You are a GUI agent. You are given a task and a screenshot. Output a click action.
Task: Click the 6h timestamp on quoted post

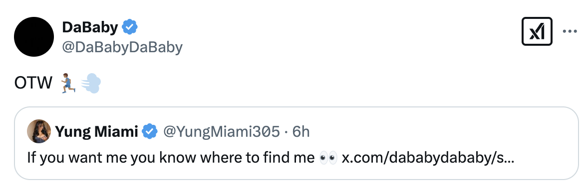(x=301, y=132)
